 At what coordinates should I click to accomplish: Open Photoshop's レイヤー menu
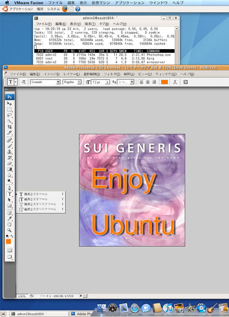point(72,74)
